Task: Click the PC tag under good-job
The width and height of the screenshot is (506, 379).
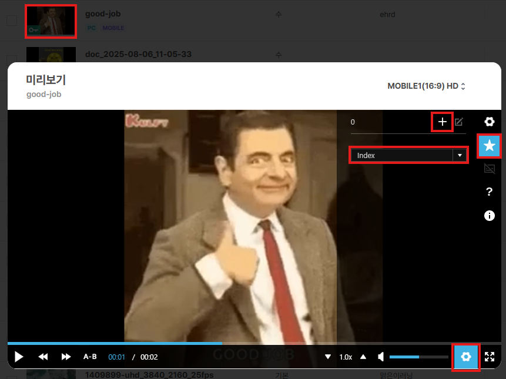Action: (92, 28)
